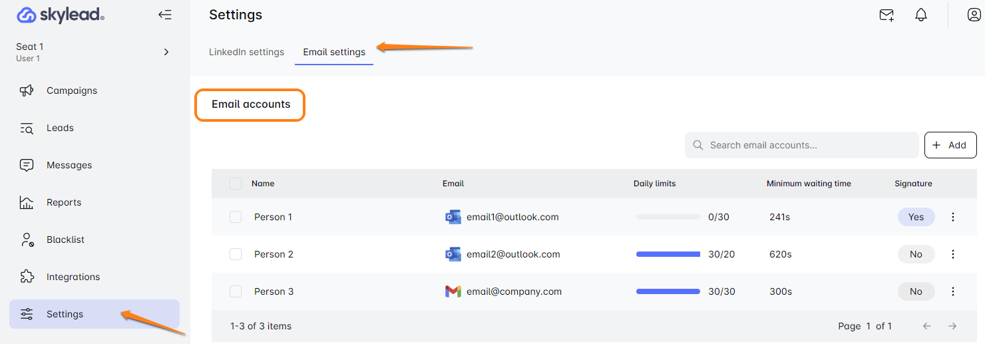The width and height of the screenshot is (985, 344).
Task: Click the Add button
Action: [x=950, y=145]
